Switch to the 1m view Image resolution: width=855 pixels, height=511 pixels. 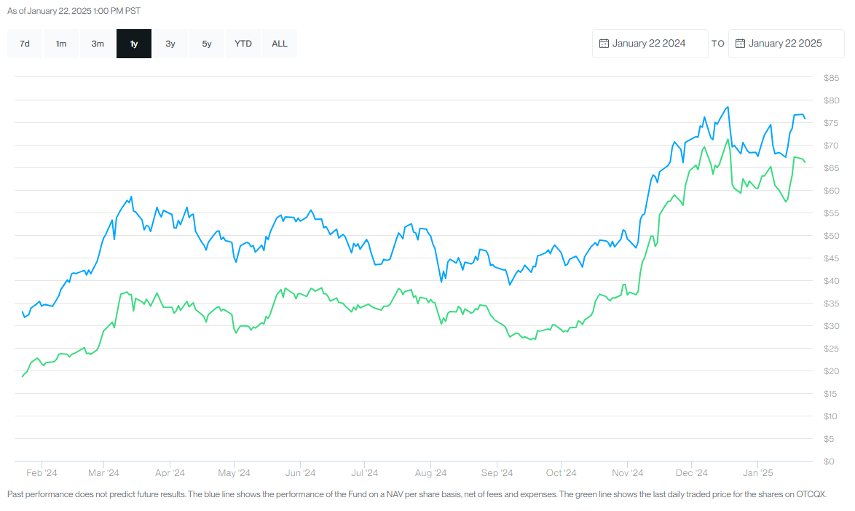tap(60, 43)
